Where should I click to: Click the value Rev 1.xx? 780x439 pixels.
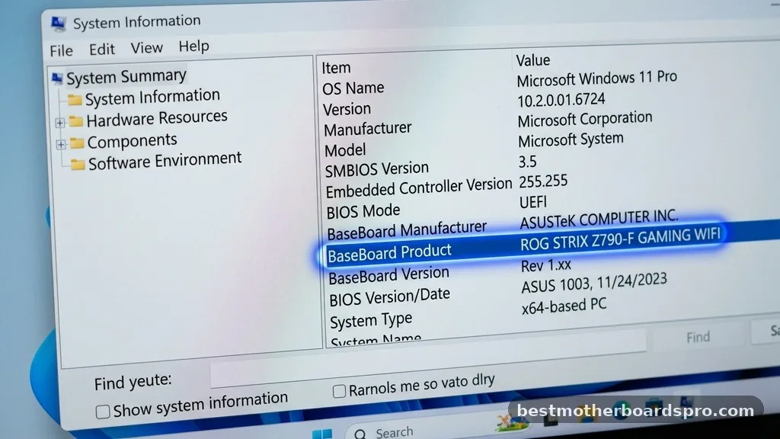coord(545,265)
